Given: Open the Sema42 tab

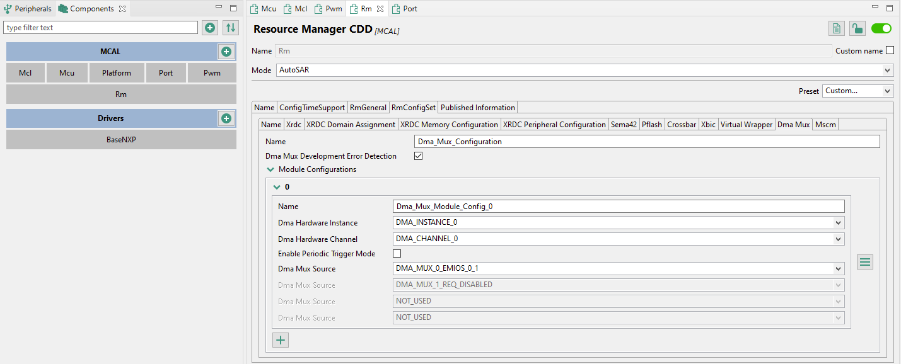Looking at the screenshot, I should [x=623, y=125].
